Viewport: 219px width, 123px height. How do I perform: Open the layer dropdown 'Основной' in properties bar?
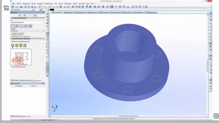click(22, 10)
